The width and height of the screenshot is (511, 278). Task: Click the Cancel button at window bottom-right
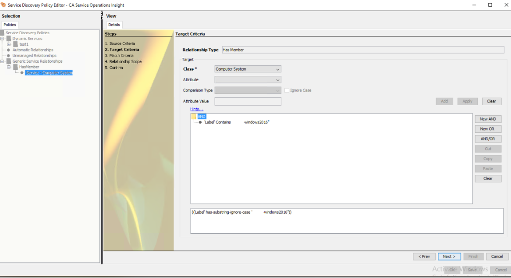(500, 270)
